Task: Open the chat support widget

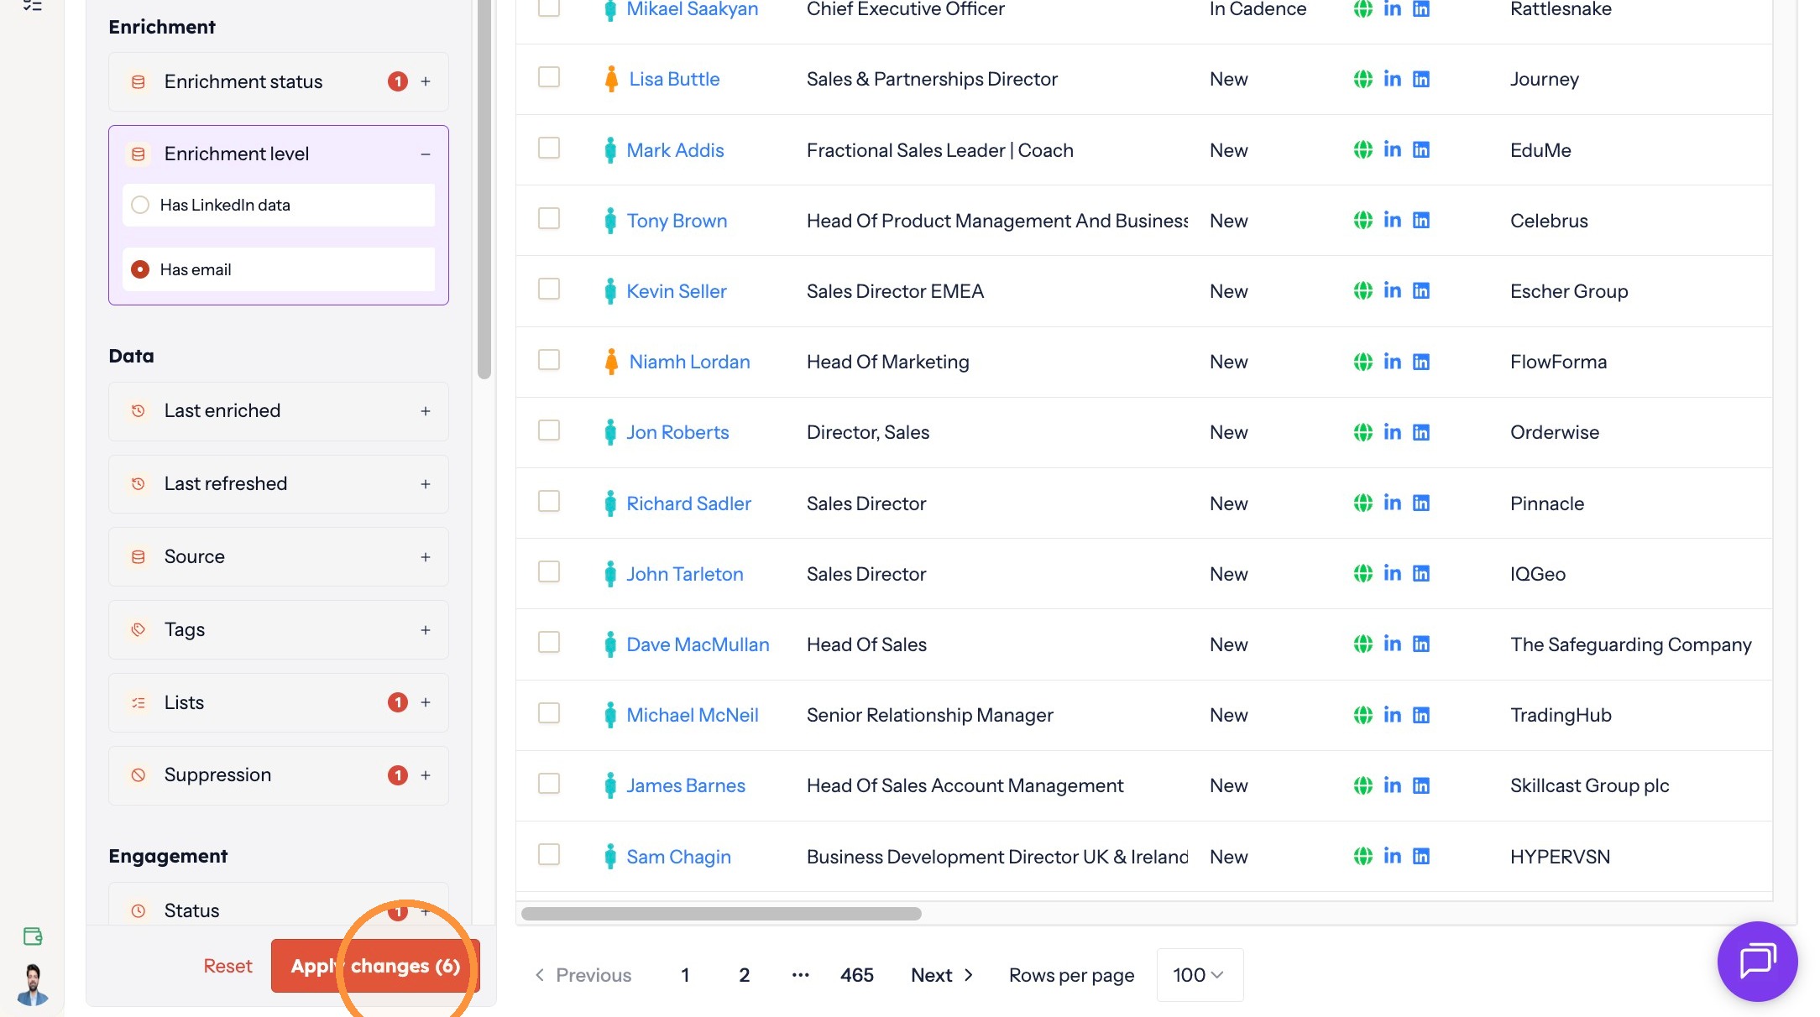Action: coord(1757,962)
